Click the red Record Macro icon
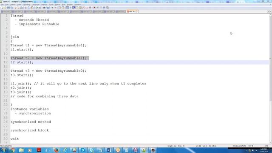The image size is (272, 153). point(94,8)
